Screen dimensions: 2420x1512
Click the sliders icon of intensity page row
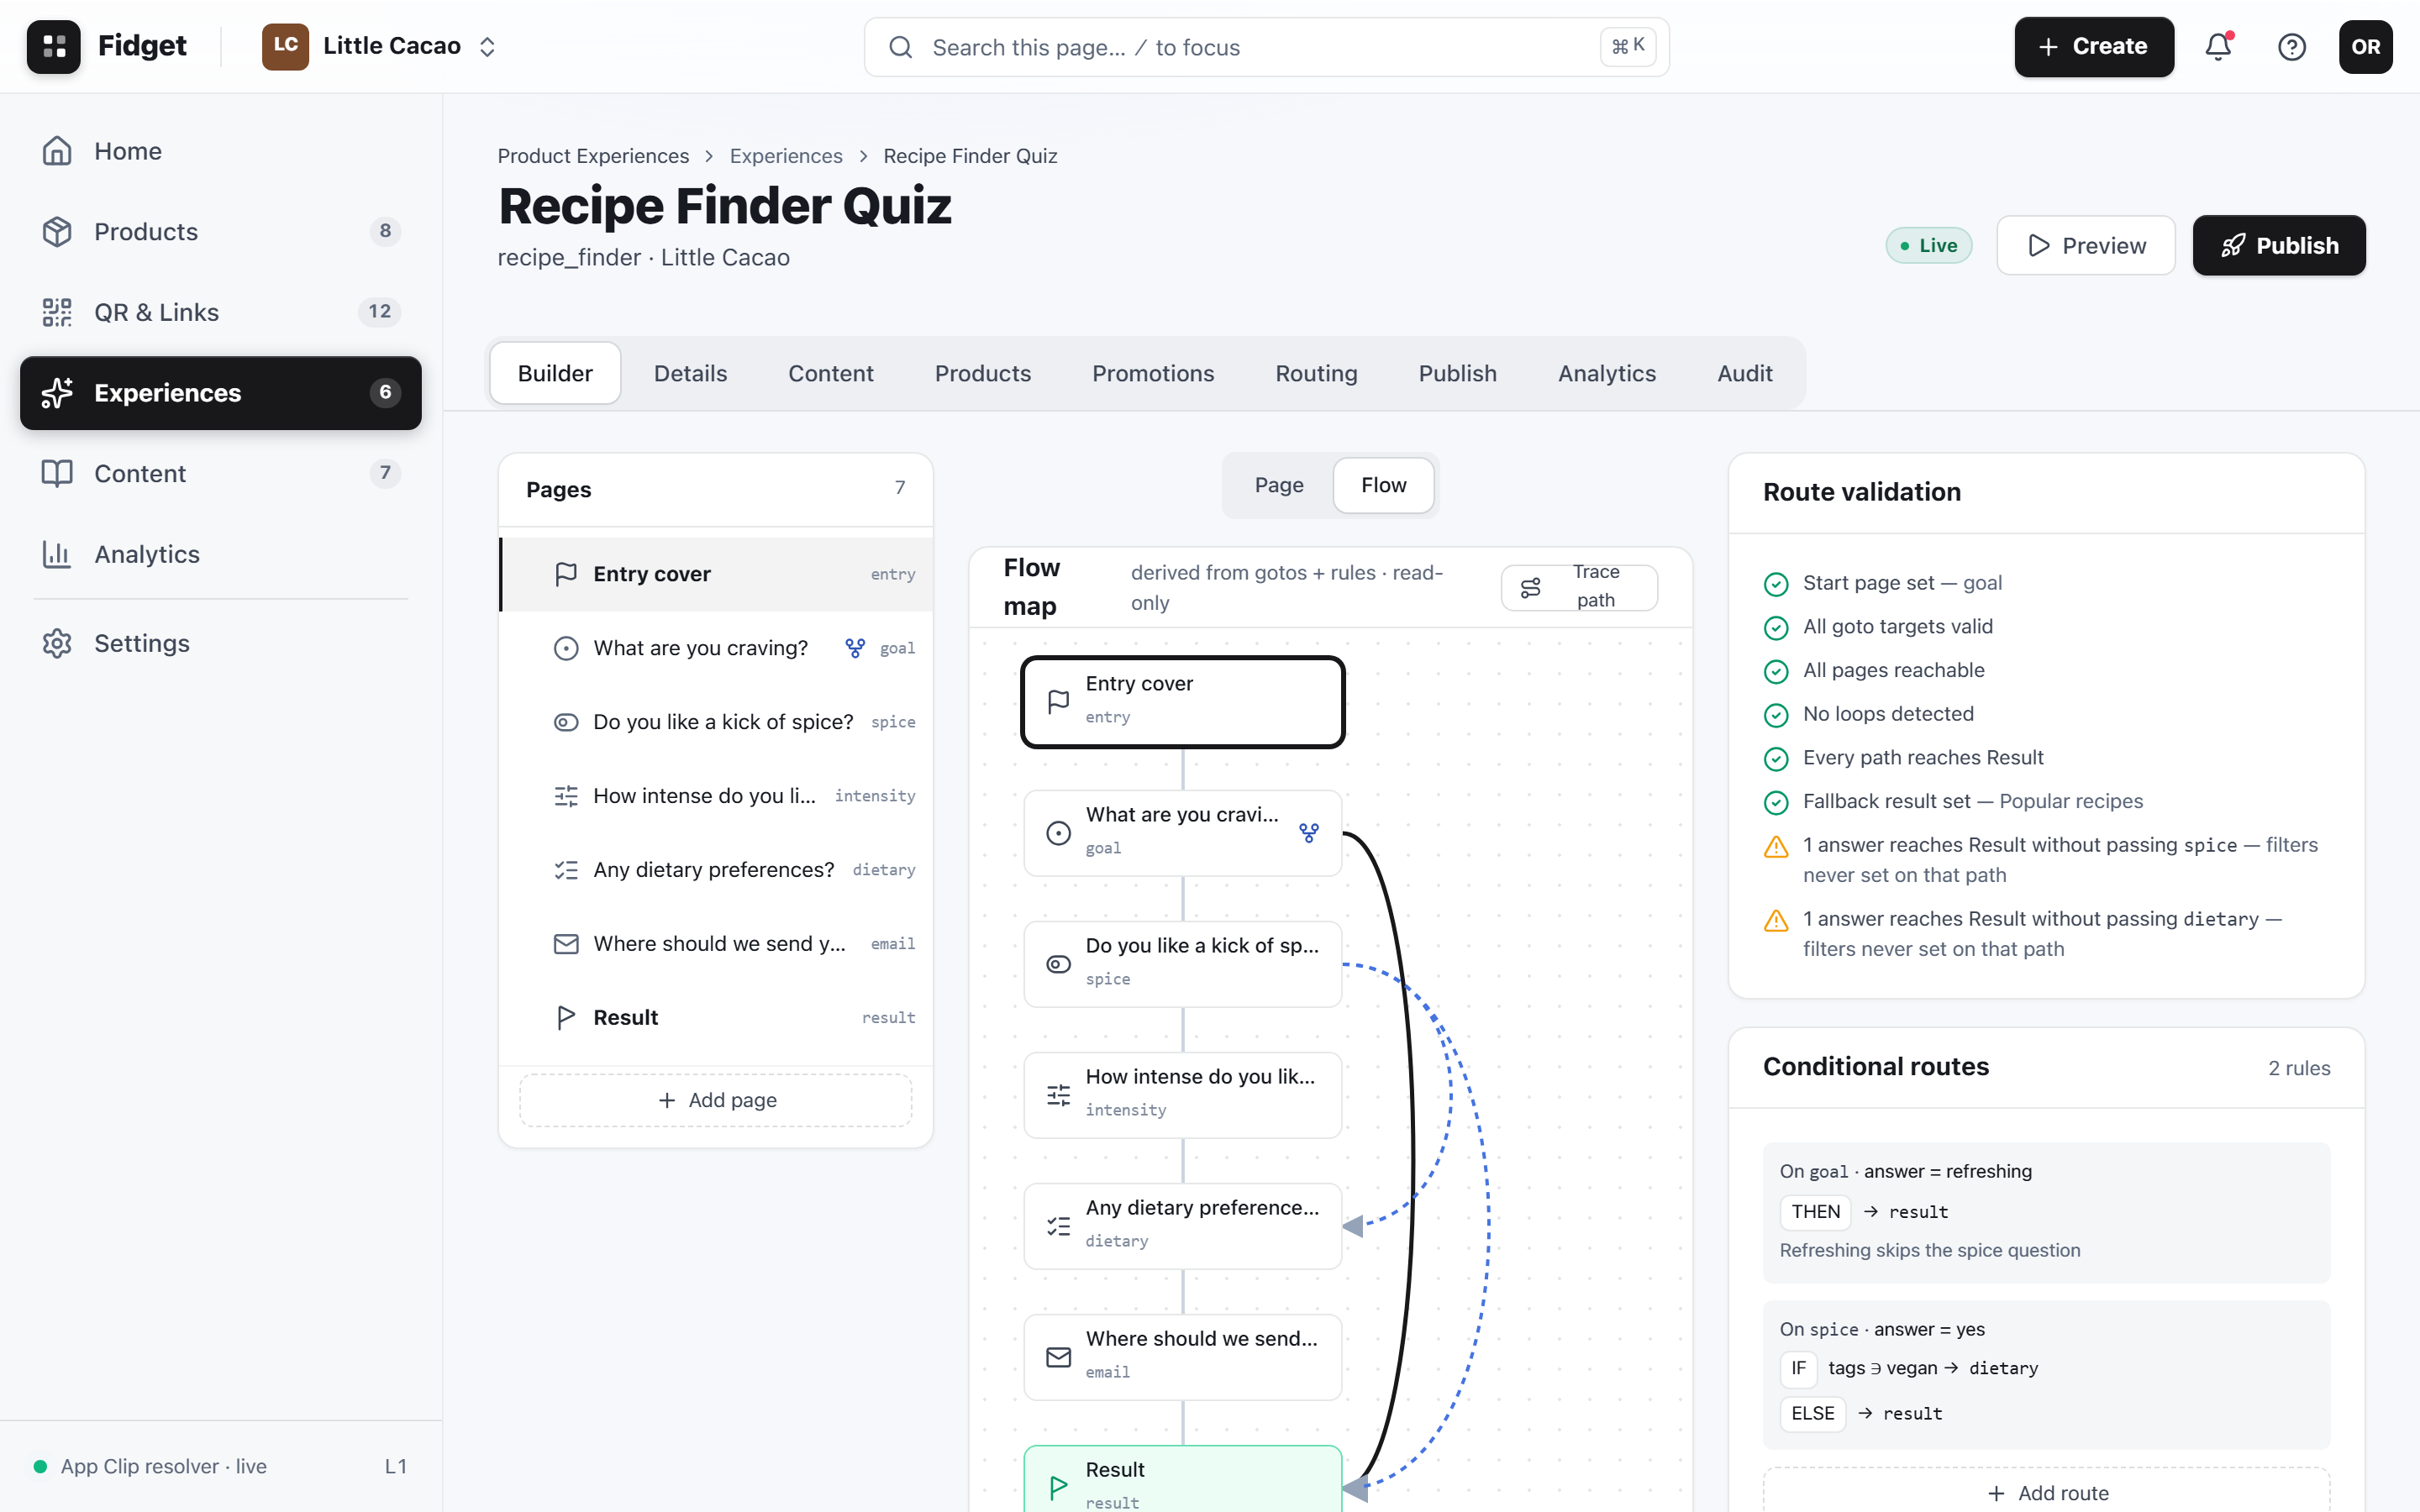[566, 796]
